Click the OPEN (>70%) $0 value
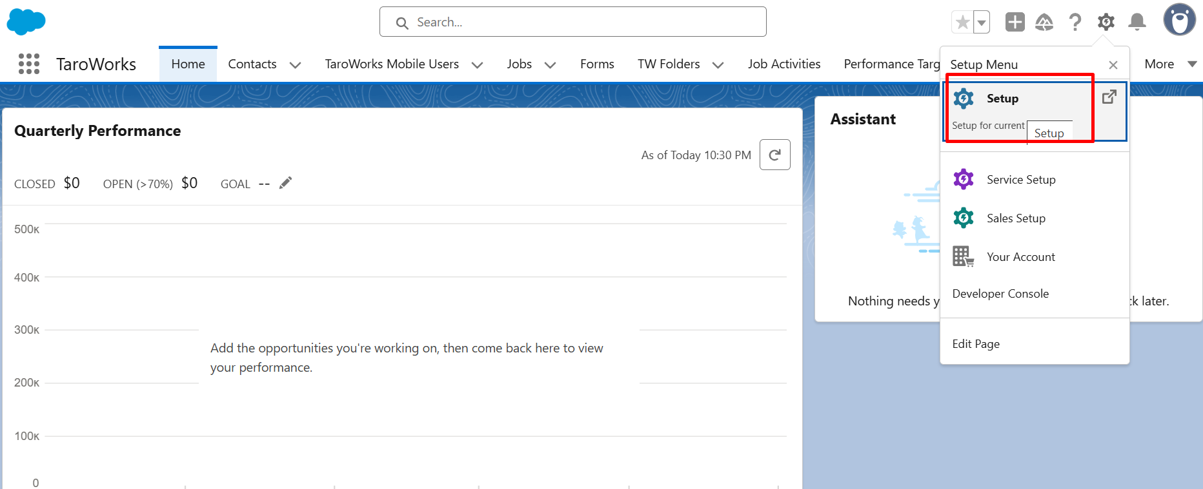Screen dimensions: 1203x489 click(189, 183)
